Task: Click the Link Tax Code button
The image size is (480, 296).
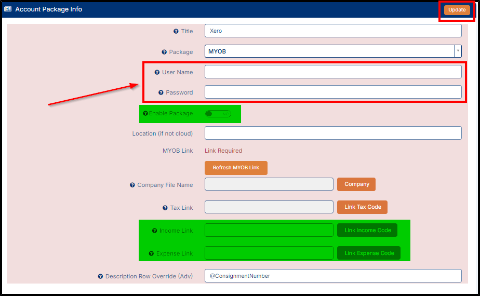Action: tap(363, 207)
